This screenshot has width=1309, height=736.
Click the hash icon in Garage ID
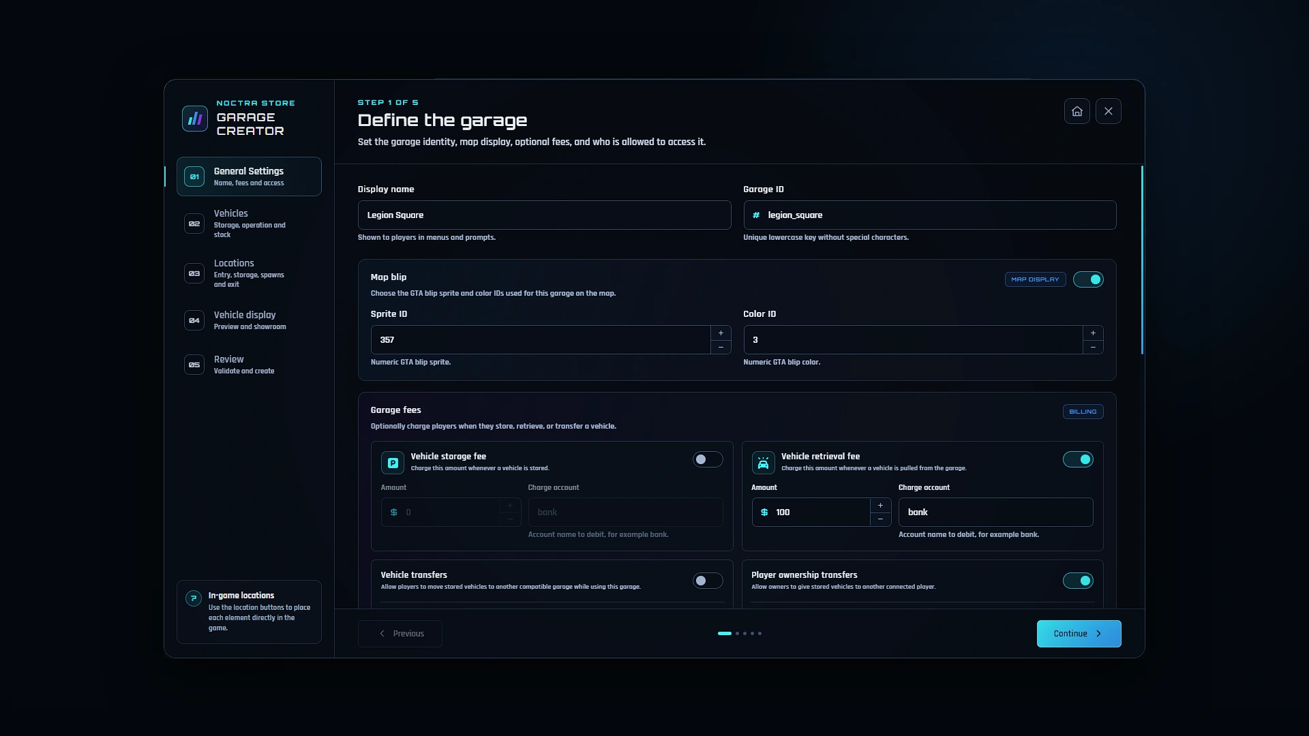(756, 215)
